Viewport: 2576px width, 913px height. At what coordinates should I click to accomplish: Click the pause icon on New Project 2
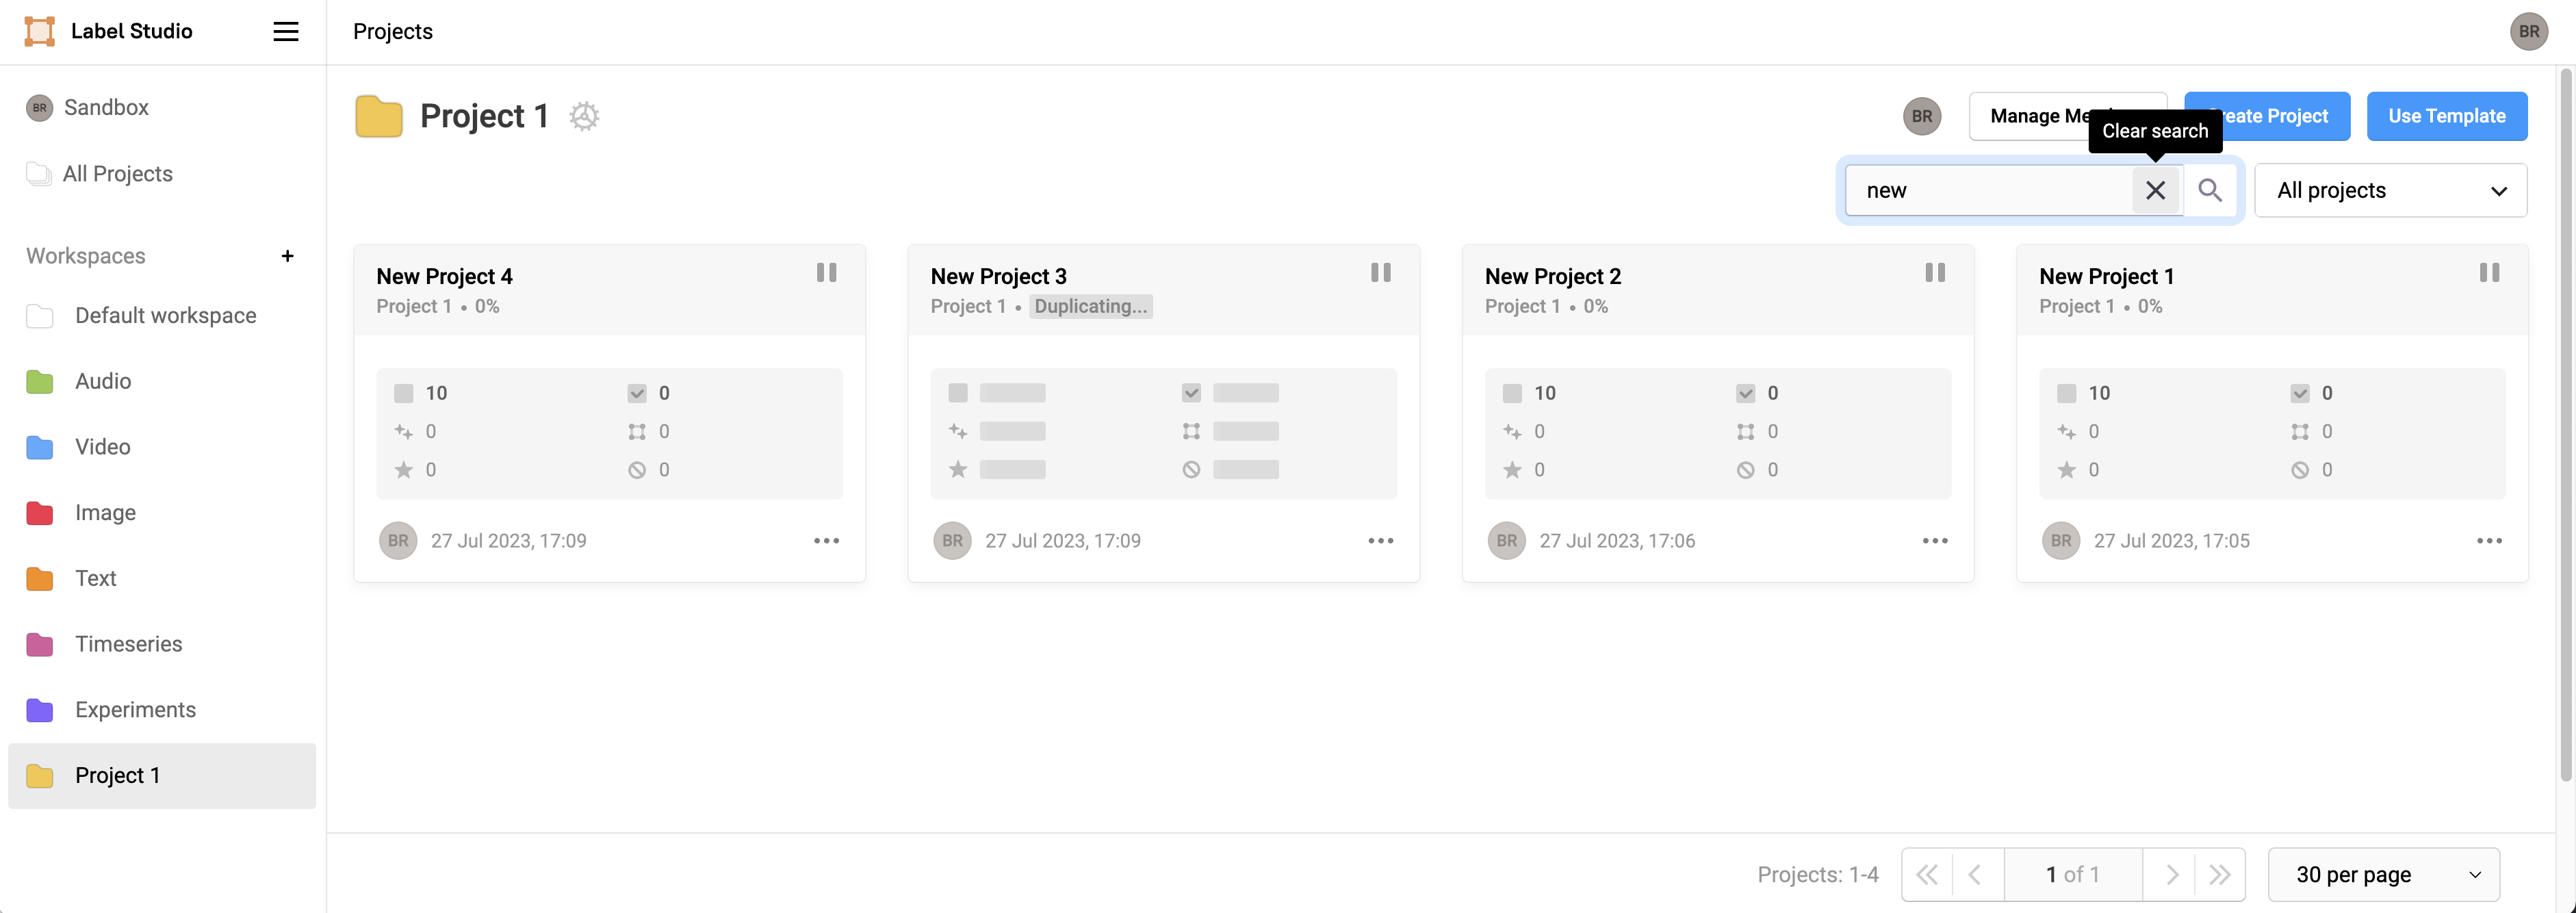point(1934,273)
